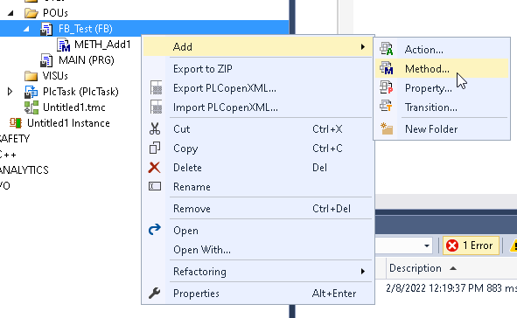Collapse the POUs folder node

pos(10,13)
